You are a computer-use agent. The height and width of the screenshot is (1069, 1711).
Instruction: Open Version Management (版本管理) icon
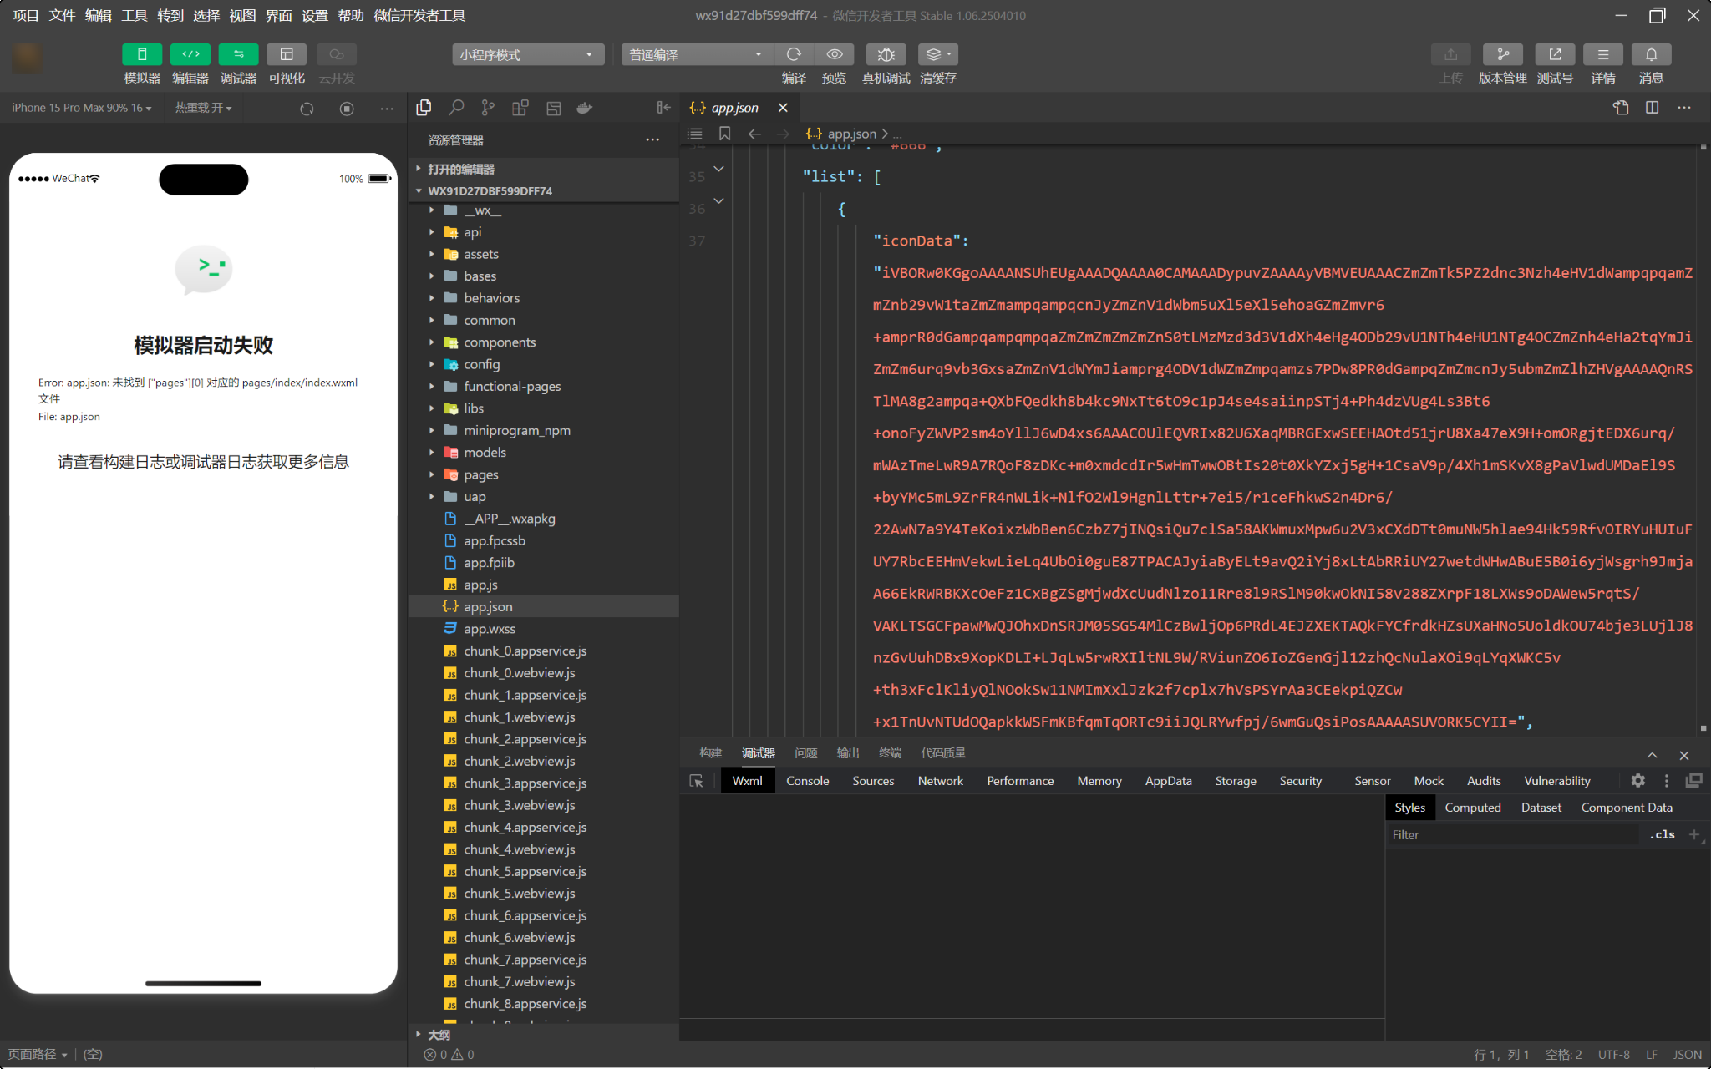(x=1502, y=54)
